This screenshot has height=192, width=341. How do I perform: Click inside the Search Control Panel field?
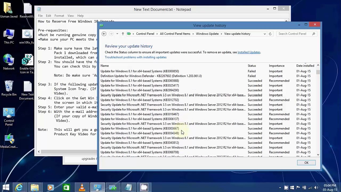[294, 34]
